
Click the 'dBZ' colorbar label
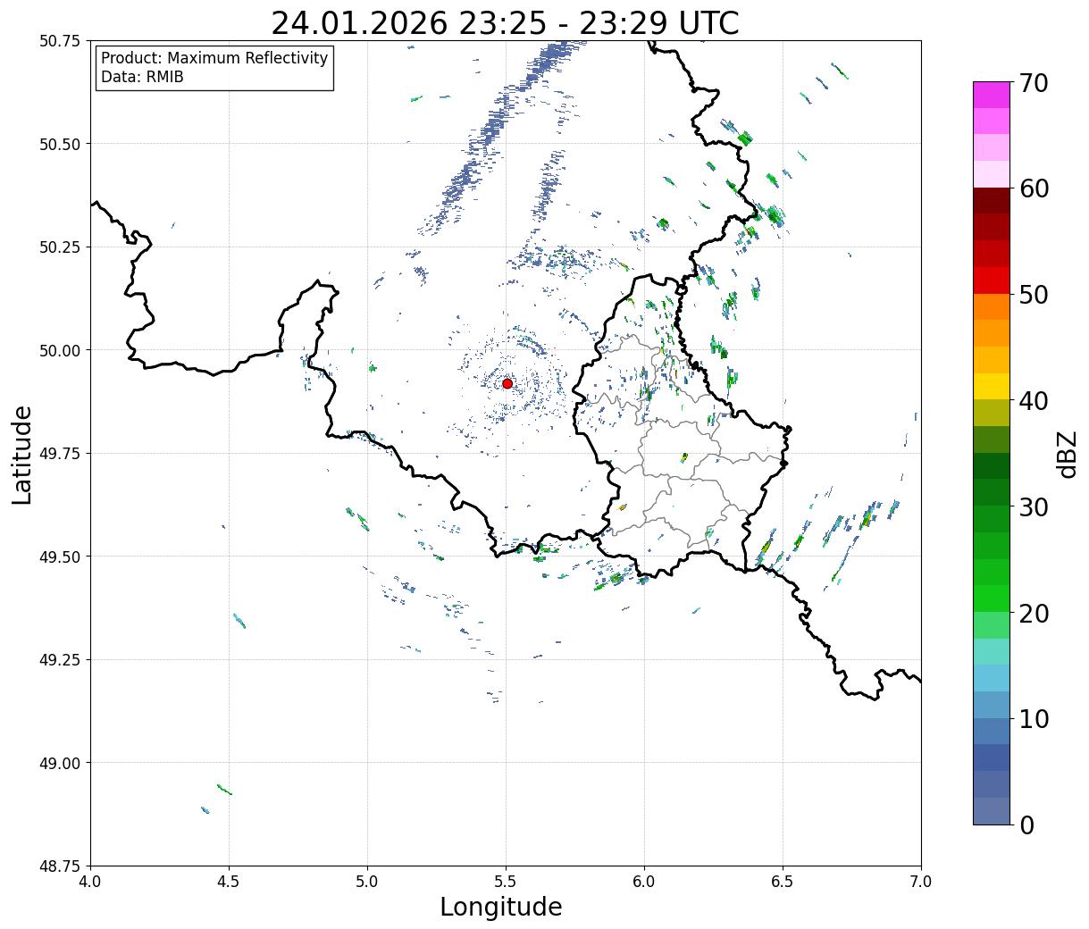coord(1067,454)
